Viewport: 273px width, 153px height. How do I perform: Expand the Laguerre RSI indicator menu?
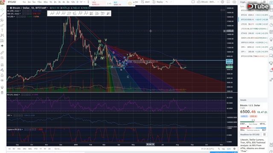tap(22, 129)
